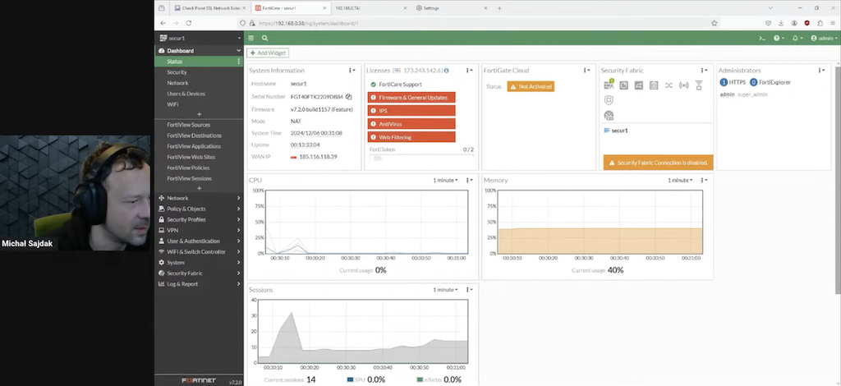Viewport: 841px width, 386px height.
Task: Open the Memory widget time range dropdown
Action: point(680,180)
